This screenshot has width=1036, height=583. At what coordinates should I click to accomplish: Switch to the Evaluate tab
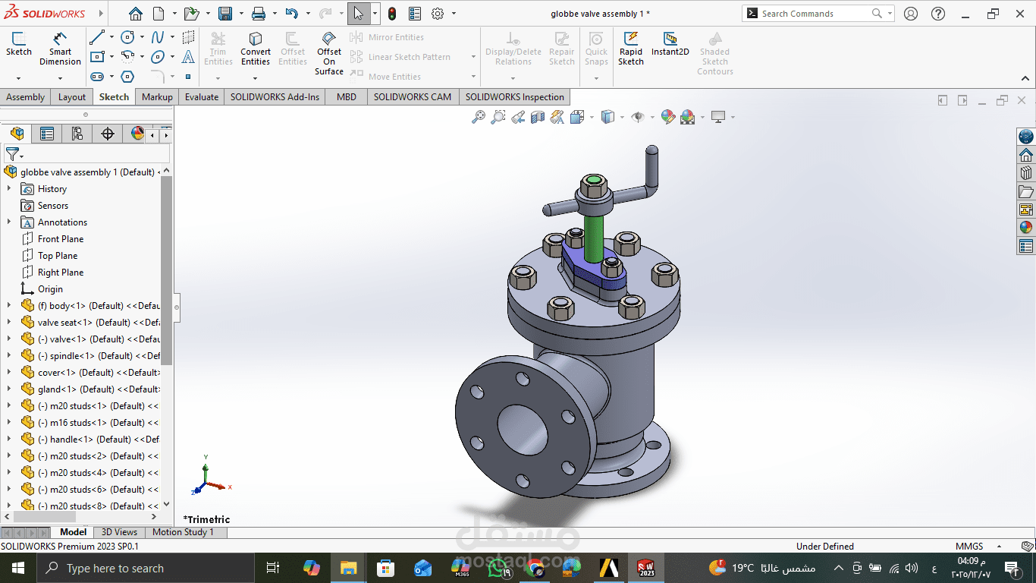point(200,96)
